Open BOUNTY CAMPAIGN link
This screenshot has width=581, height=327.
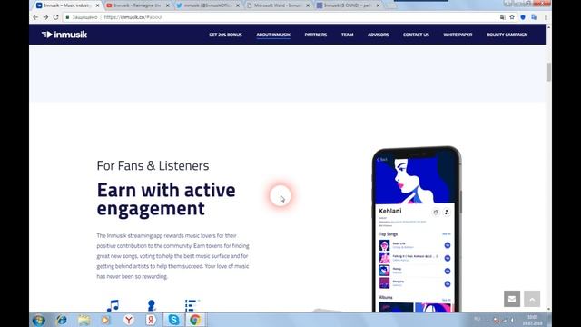[507, 35]
